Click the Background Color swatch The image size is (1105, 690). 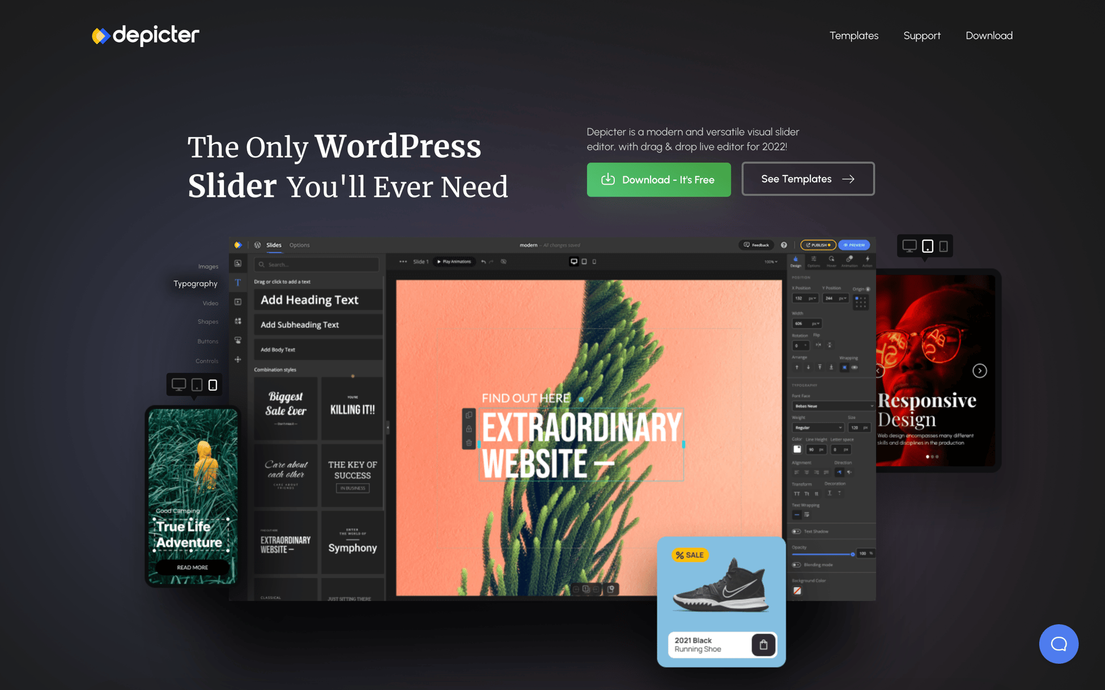point(797,590)
